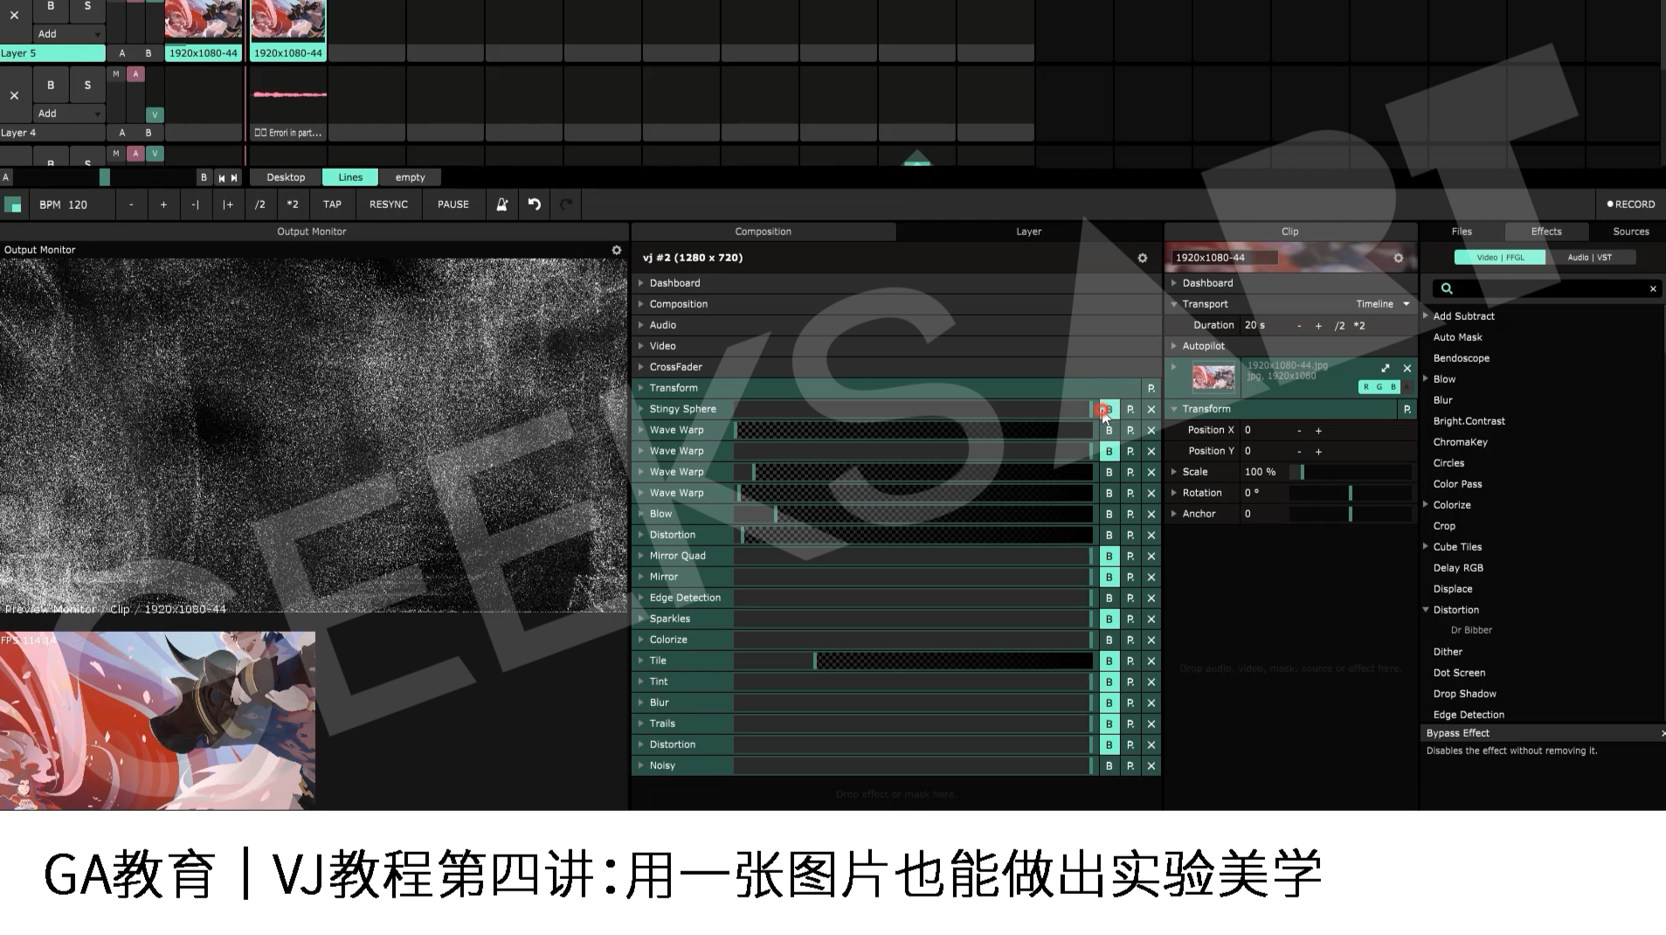Remove the Edge Detection composition effect
The height and width of the screenshot is (935, 1666).
click(x=1151, y=598)
